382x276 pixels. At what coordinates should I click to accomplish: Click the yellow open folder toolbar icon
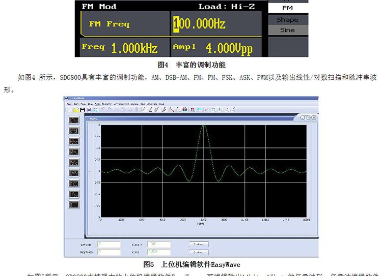point(76,109)
